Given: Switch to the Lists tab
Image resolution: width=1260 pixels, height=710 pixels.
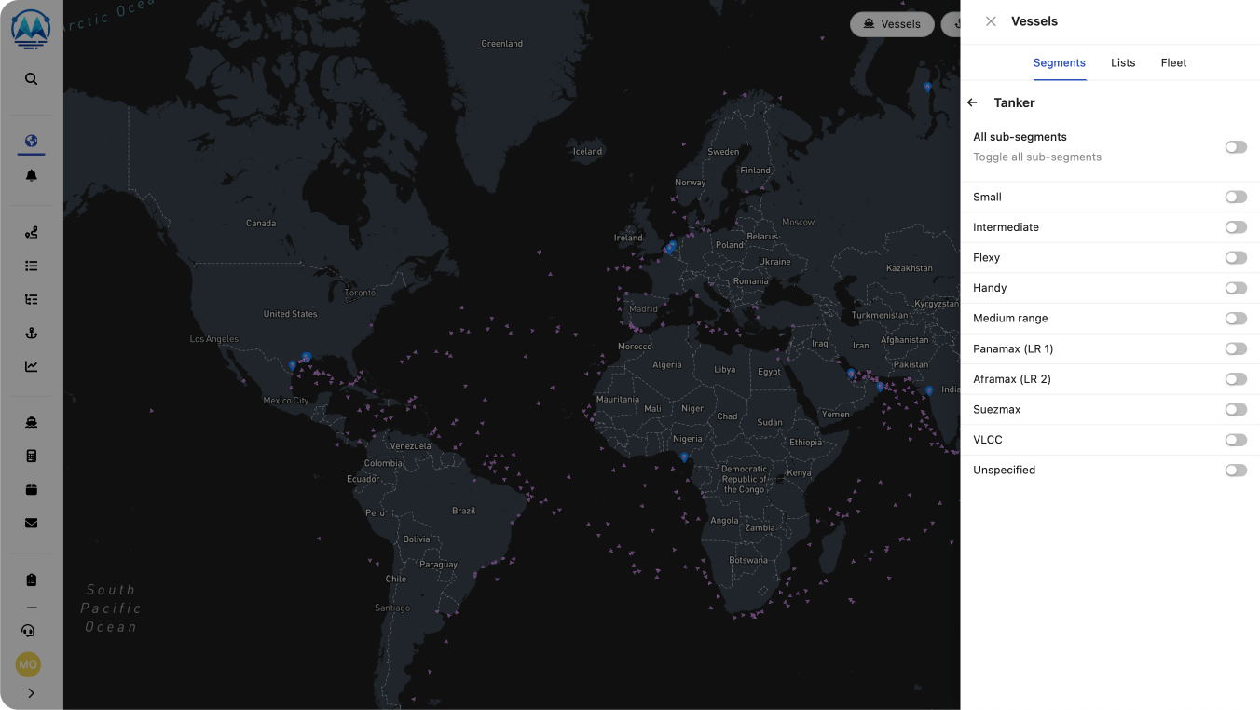Looking at the screenshot, I should (x=1123, y=62).
